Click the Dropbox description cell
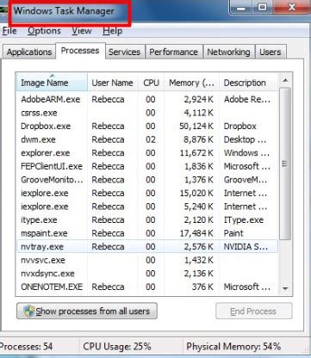This screenshot has height=358, width=311. 239,127
